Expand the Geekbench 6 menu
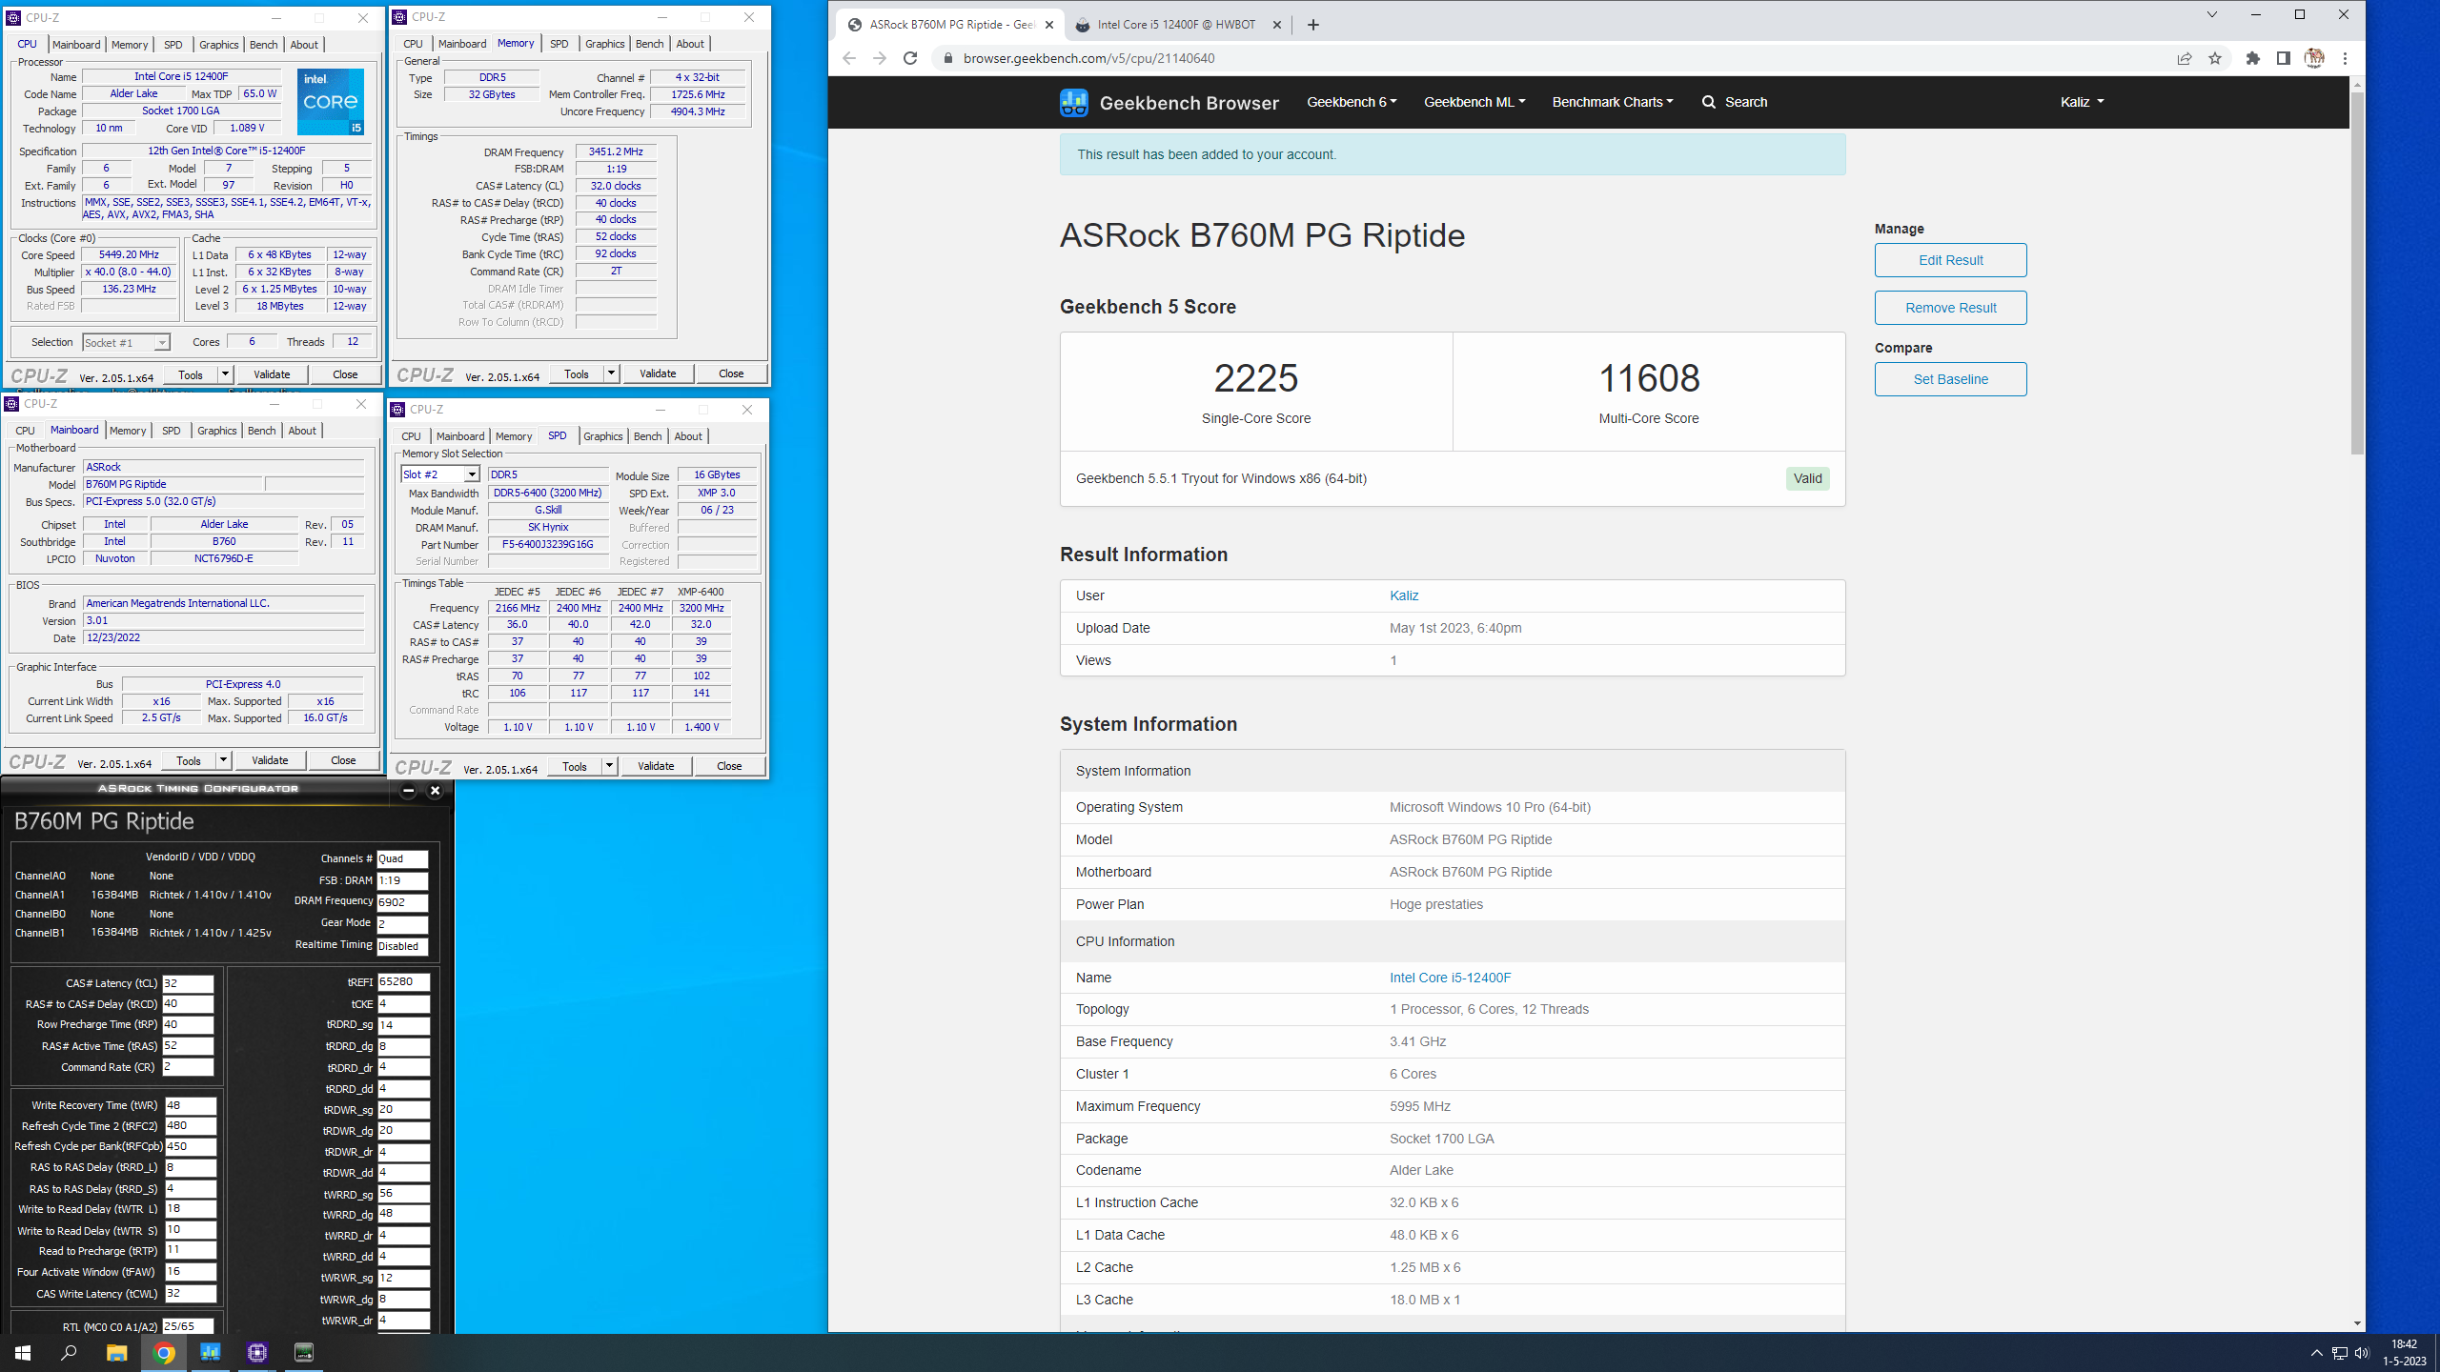The width and height of the screenshot is (2440, 1372). pos(1352,102)
